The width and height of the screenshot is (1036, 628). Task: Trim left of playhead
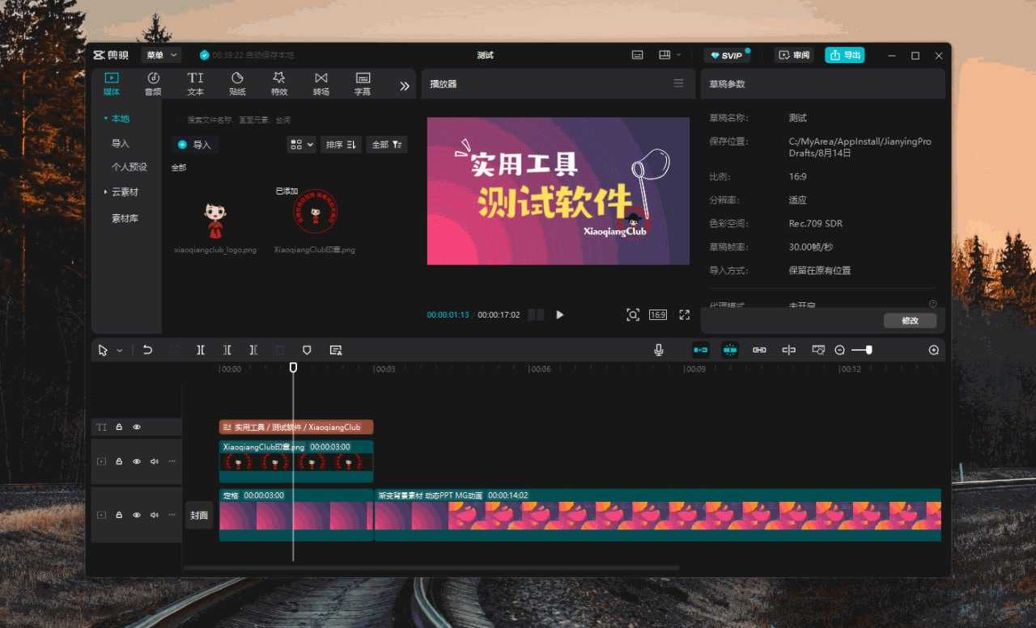pos(227,350)
